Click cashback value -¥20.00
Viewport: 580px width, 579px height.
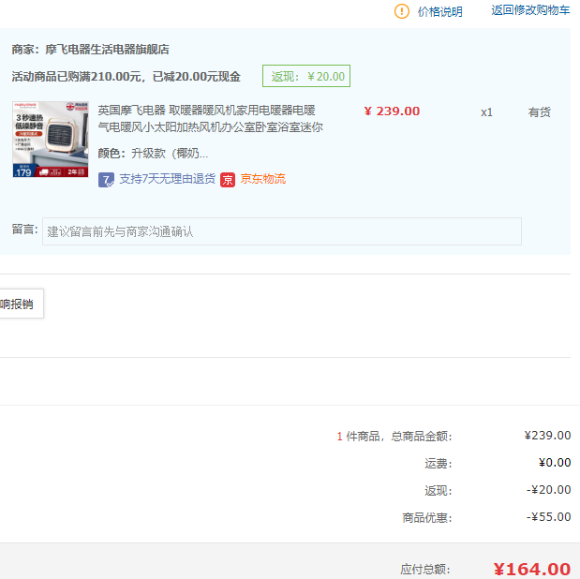tap(548, 490)
